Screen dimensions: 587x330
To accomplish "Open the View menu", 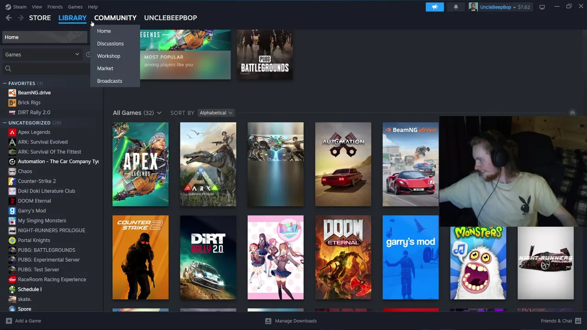I will tap(37, 7).
